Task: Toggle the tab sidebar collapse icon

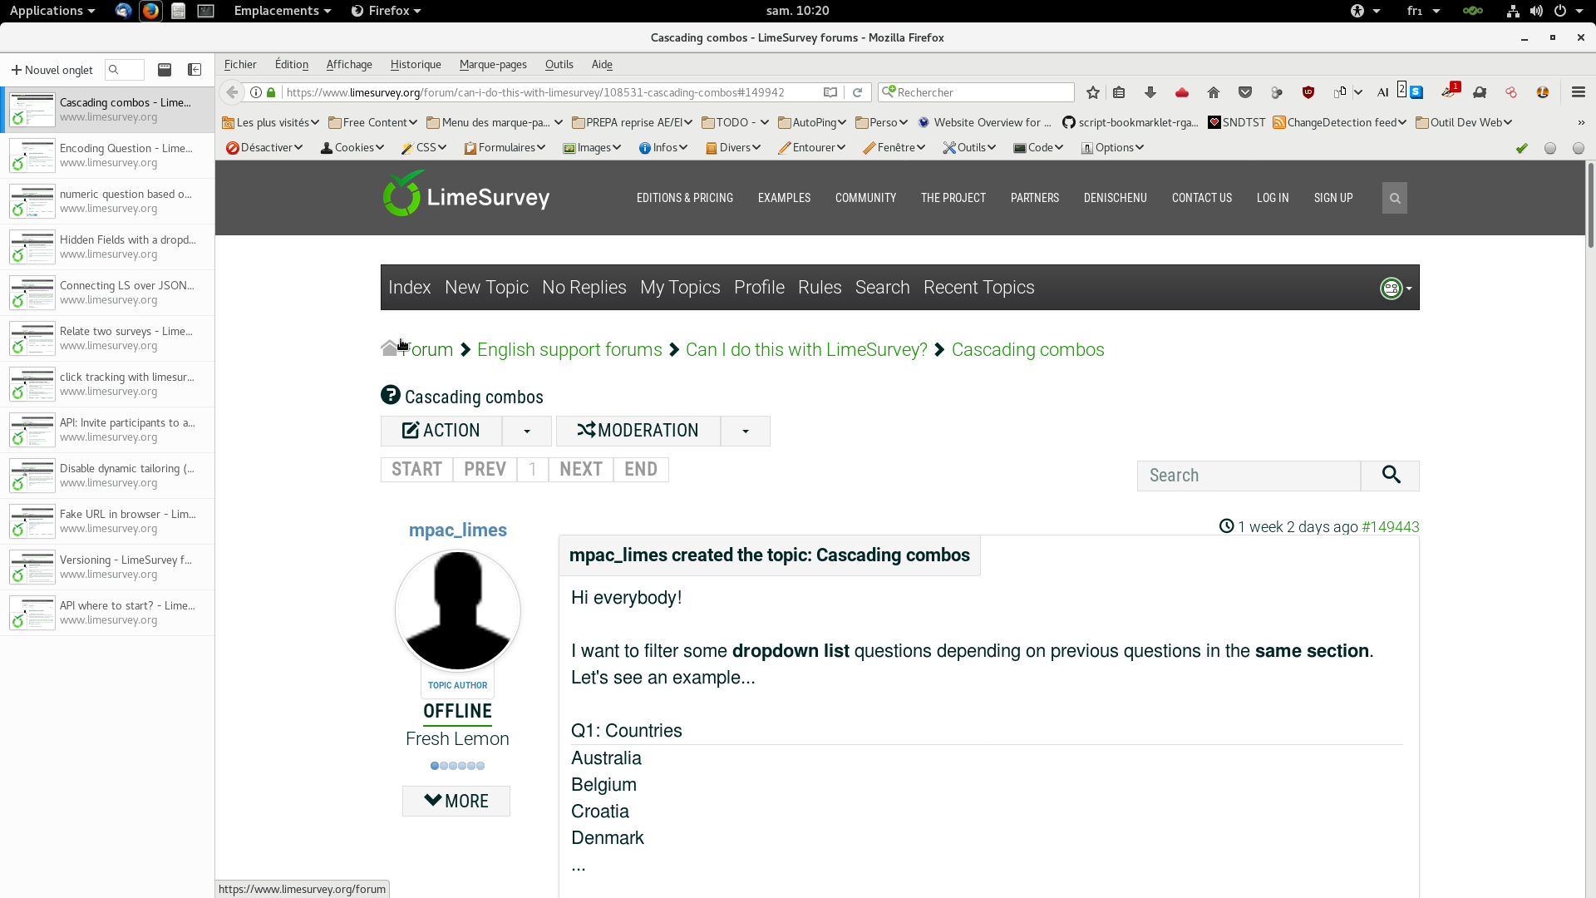Action: 195,70
